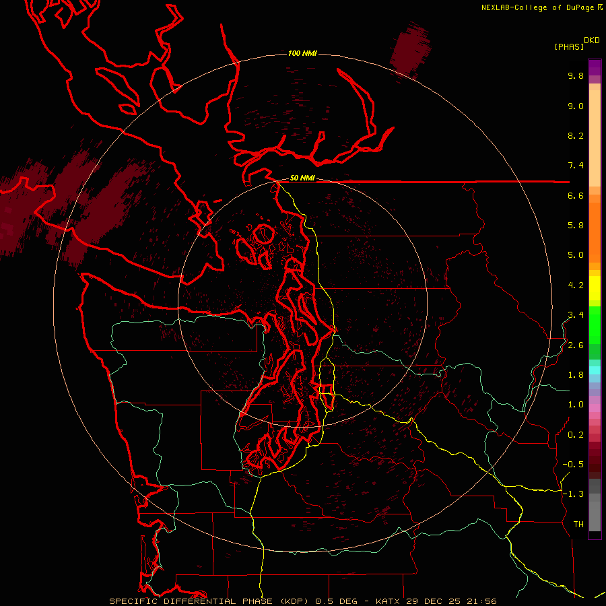
Task: Click the 8.2 legend value
Action: pos(576,135)
